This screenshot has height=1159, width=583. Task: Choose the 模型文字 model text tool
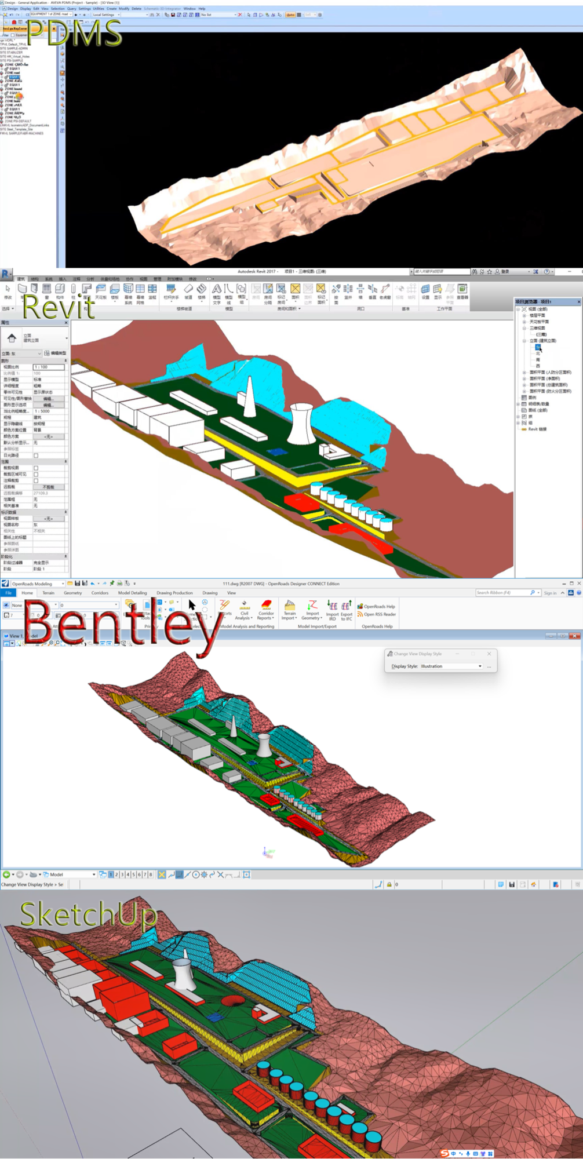pos(217,293)
